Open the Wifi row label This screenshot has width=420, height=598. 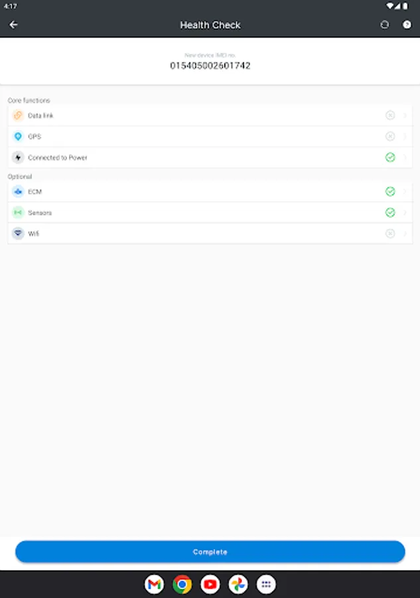coord(33,234)
